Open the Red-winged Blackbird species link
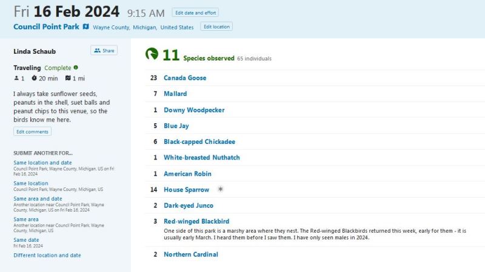485x272 pixels. (x=196, y=221)
